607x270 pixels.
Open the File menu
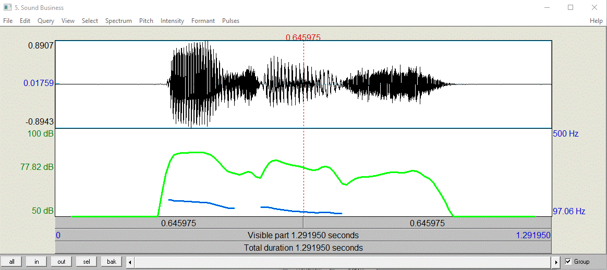8,21
